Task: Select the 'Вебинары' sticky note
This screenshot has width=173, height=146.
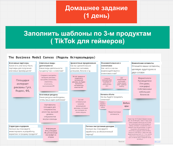Action: point(126,105)
